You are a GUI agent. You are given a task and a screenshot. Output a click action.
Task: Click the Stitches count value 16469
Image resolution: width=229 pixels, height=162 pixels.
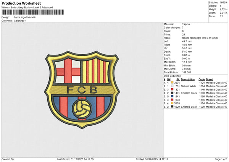coord(223,3)
